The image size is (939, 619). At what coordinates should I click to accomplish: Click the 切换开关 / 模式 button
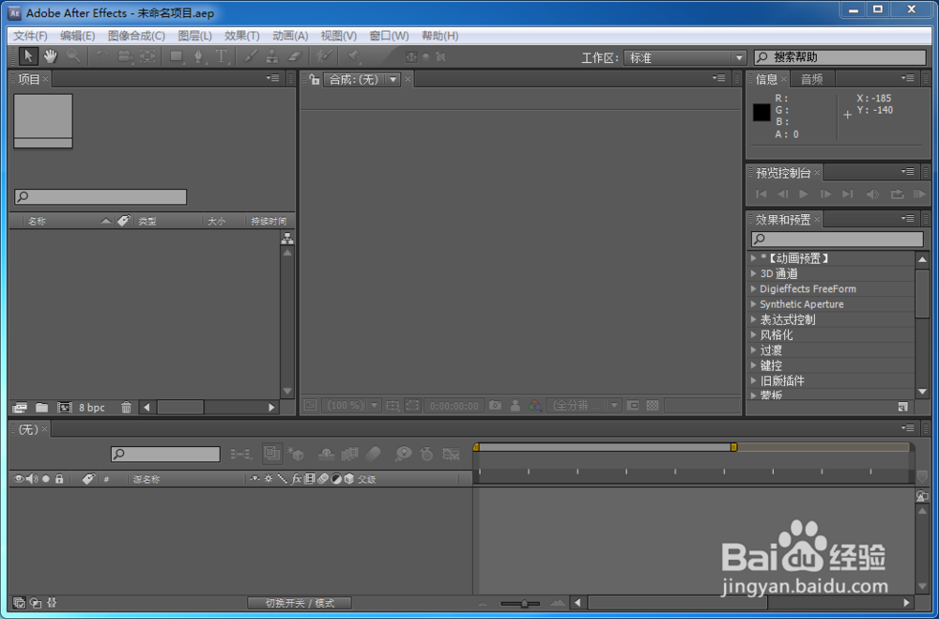[300, 603]
